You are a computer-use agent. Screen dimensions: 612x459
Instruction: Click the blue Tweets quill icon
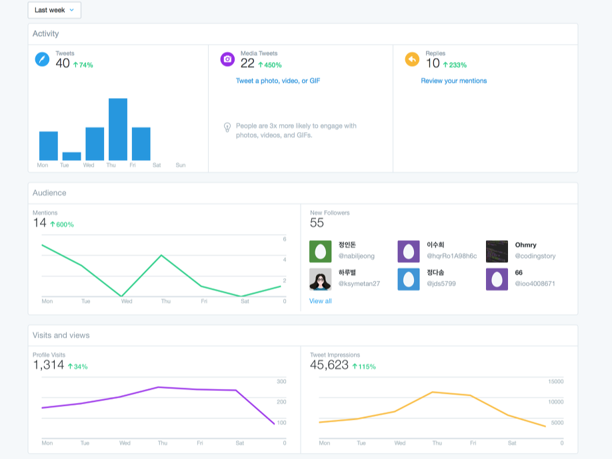click(x=42, y=59)
